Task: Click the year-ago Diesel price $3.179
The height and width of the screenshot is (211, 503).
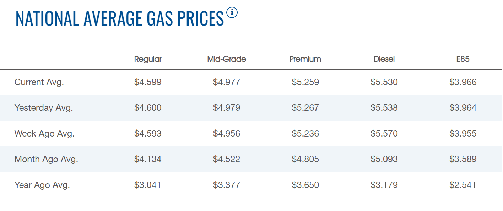Action: pyautogui.click(x=384, y=185)
